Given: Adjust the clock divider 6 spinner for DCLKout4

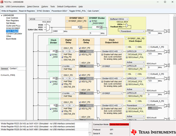Looking at the screenshot, I should coord(57,106).
